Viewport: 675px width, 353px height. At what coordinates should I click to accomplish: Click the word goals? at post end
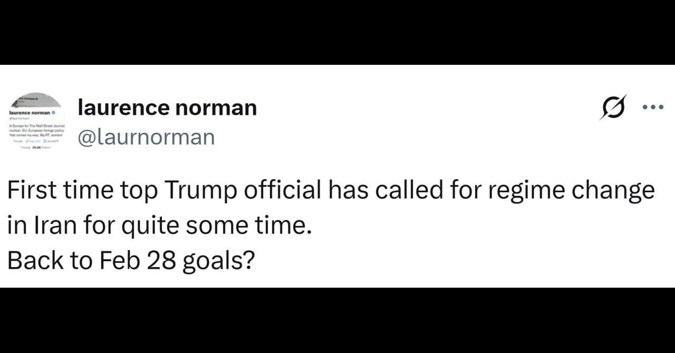coord(218,261)
